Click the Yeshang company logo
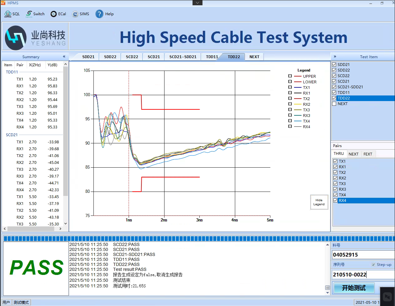The width and height of the screenshot is (395, 306). [x=36, y=38]
